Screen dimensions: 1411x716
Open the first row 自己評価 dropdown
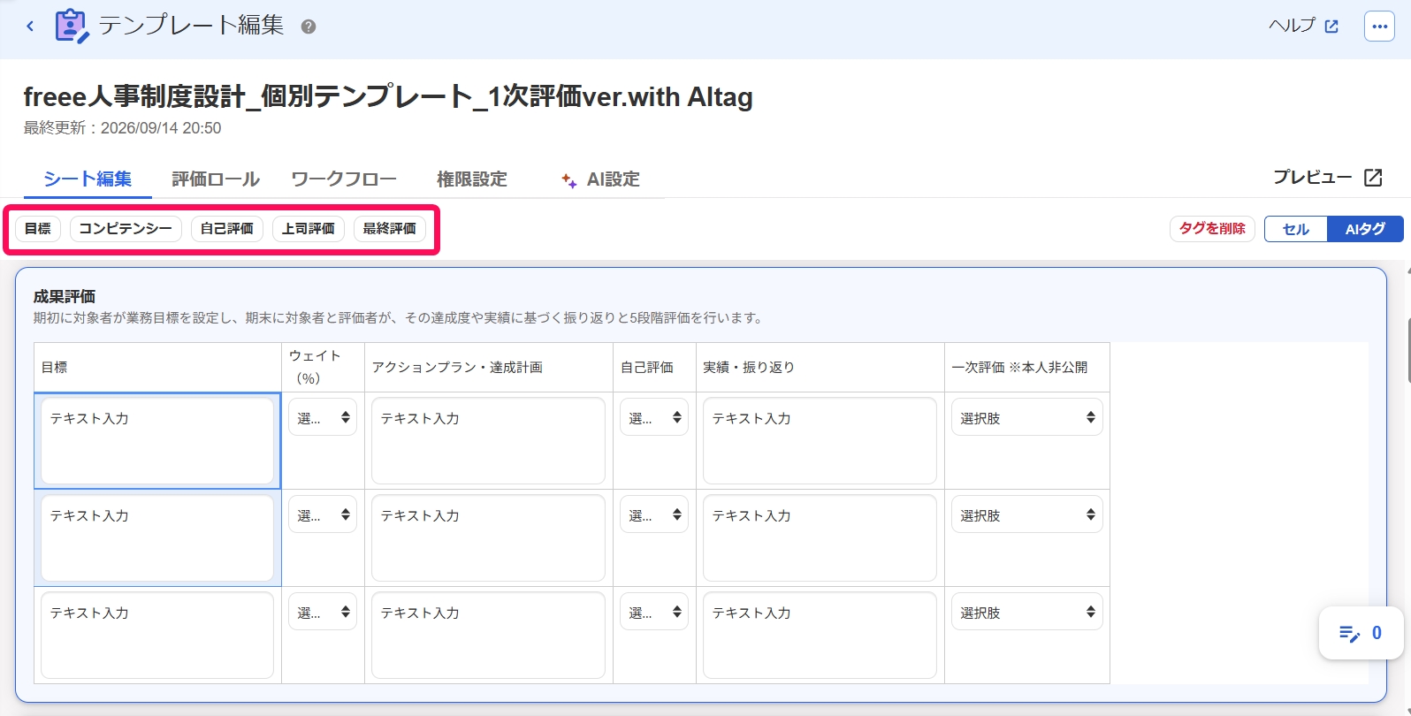pyautogui.click(x=654, y=417)
